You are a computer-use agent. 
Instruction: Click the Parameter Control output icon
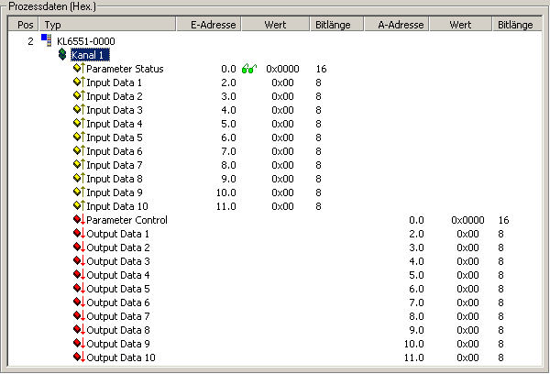[x=79, y=219]
